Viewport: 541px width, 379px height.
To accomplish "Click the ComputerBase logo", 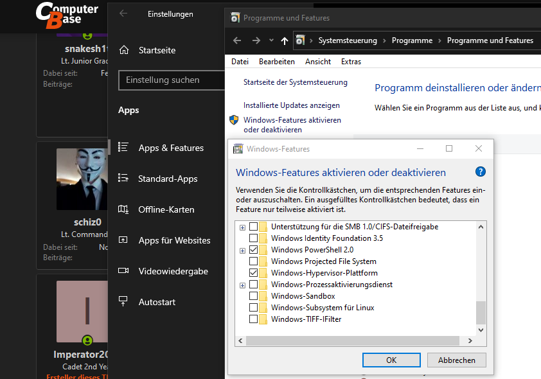I will pyautogui.click(x=67, y=15).
